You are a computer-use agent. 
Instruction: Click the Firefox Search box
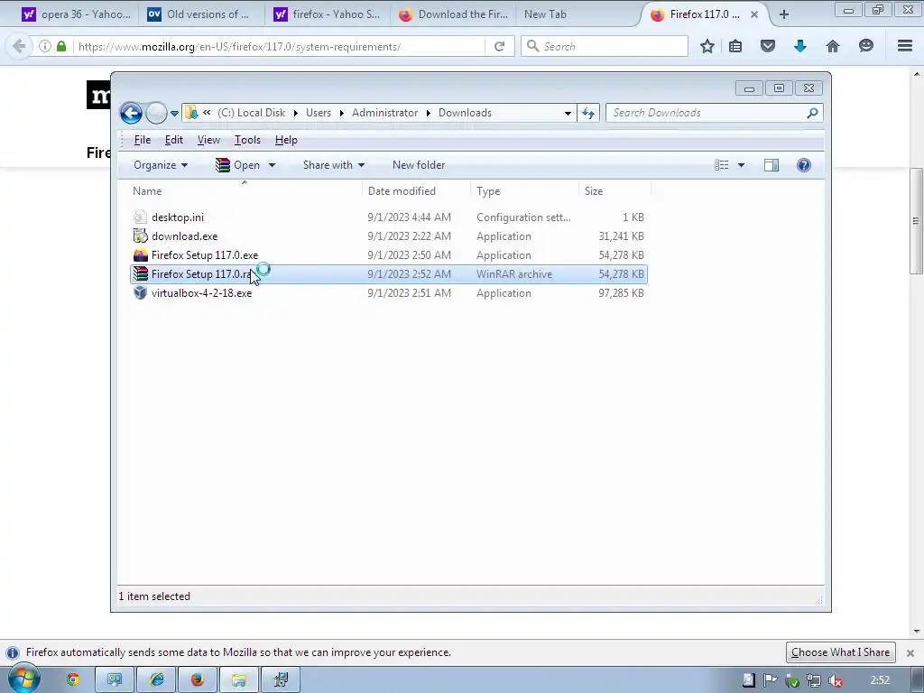point(605,47)
